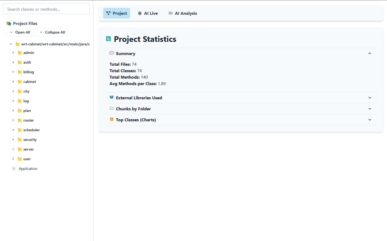Screen dimensions: 387x241
Task: Select the wrt-cabinet root path label
Action: click(x=55, y=44)
